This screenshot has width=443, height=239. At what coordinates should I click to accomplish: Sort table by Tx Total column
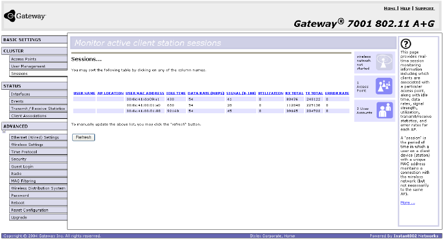[x=314, y=93]
